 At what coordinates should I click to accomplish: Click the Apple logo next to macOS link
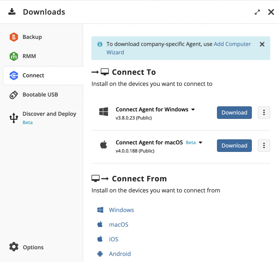[100, 224]
